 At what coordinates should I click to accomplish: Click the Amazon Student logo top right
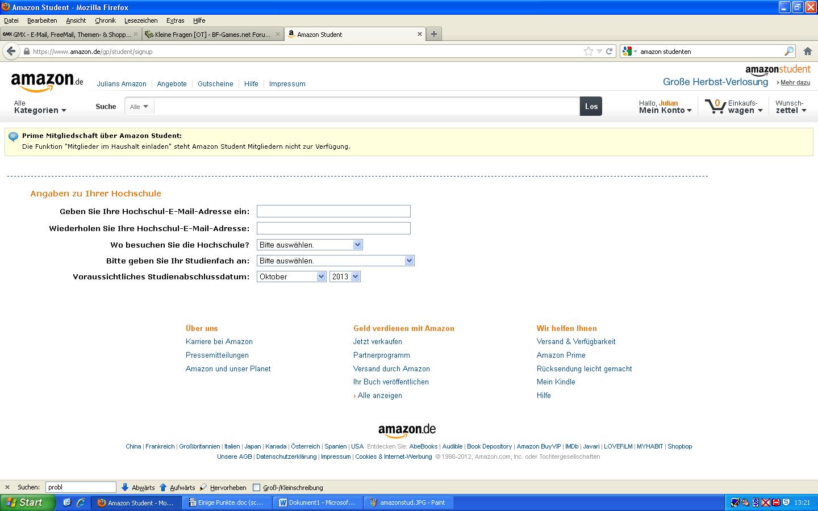click(778, 70)
